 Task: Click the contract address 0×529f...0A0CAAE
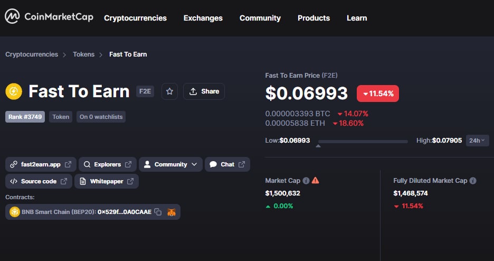(x=125, y=212)
